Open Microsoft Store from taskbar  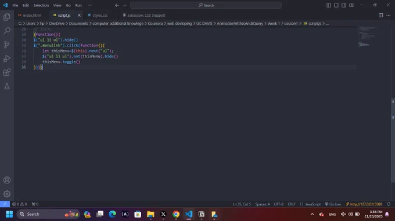click(138, 214)
